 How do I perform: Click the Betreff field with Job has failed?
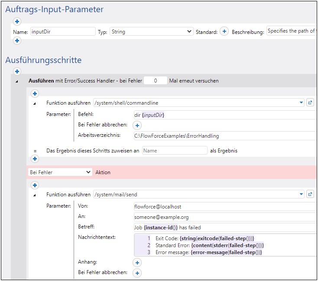(x=225, y=227)
